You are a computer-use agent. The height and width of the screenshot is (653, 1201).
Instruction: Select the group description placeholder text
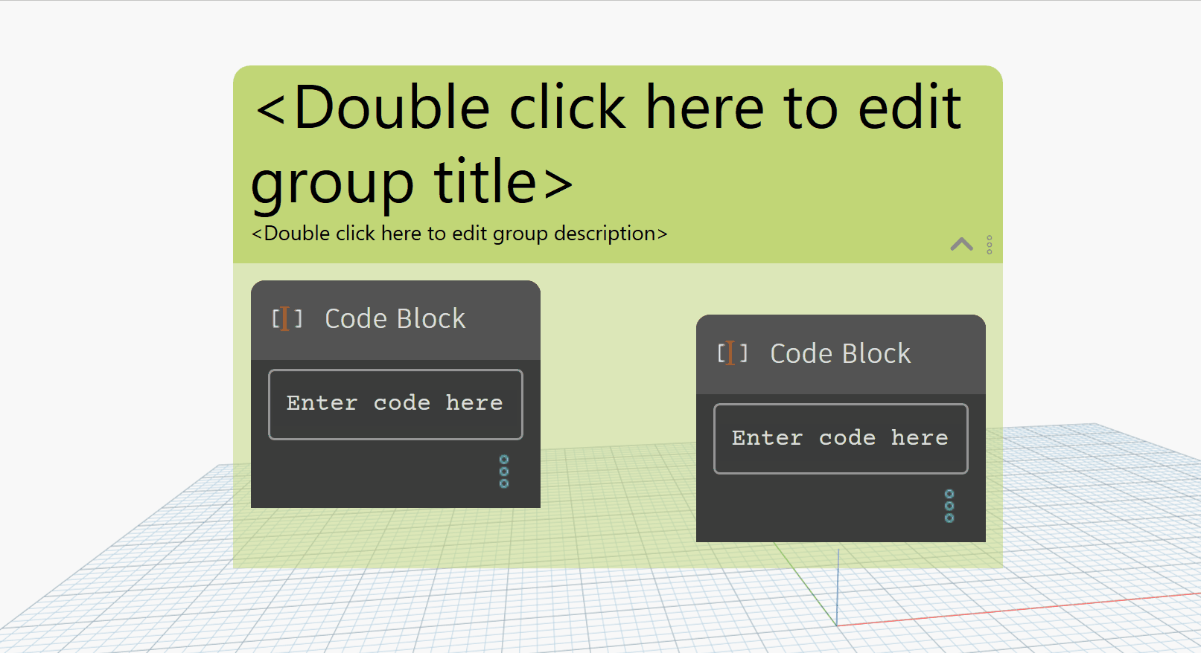click(459, 234)
